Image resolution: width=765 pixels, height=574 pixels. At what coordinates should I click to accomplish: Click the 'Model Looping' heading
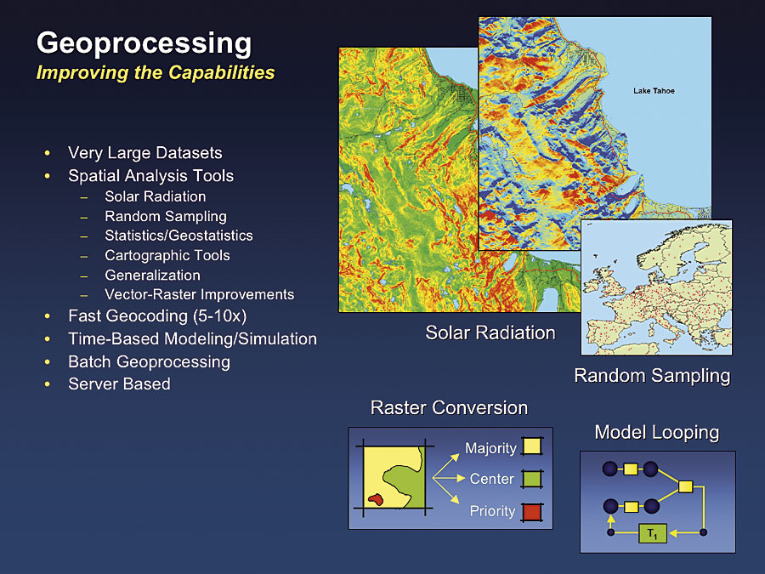(657, 433)
